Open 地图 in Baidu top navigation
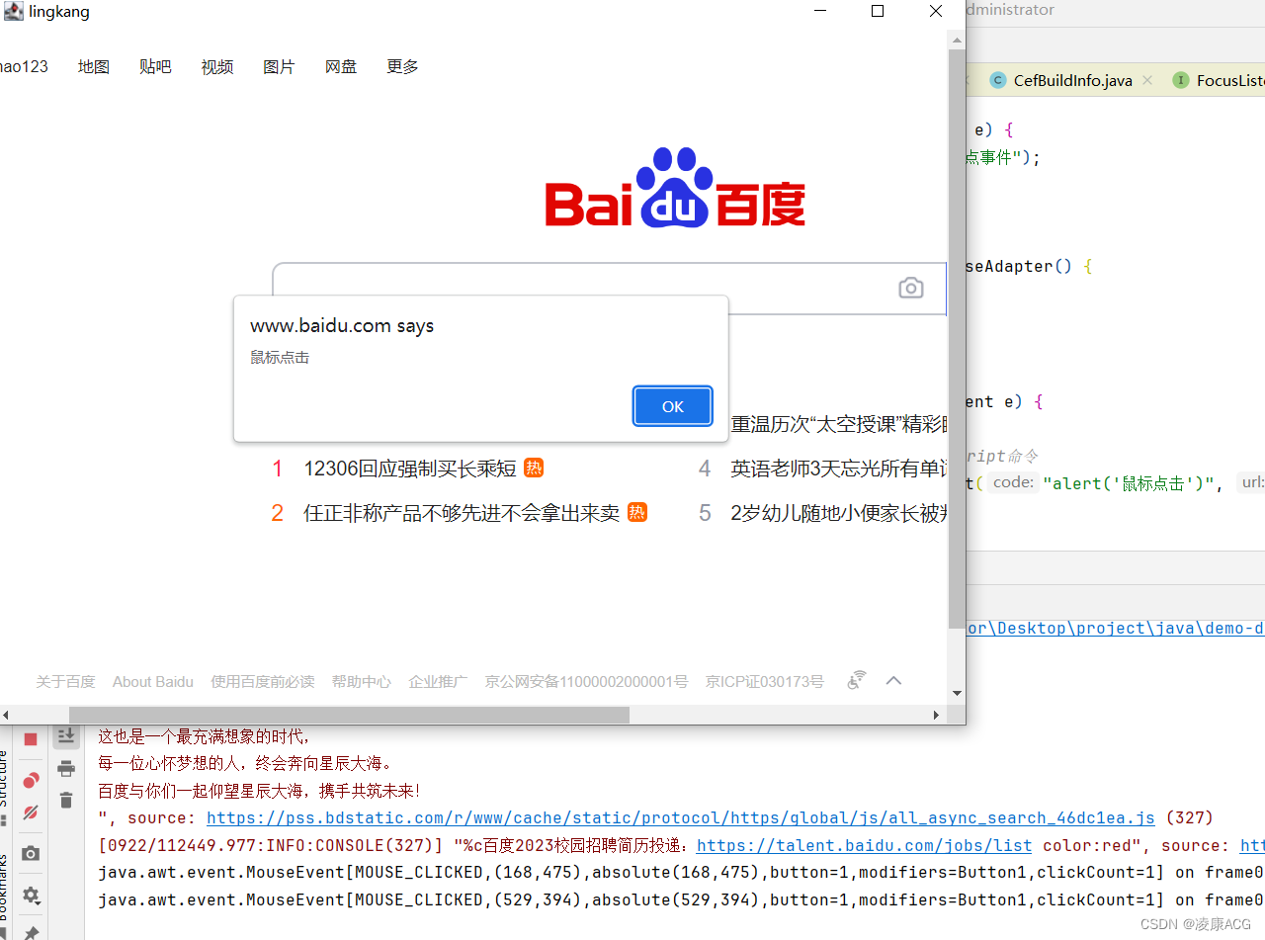This screenshot has height=940, width=1265. tap(94, 66)
